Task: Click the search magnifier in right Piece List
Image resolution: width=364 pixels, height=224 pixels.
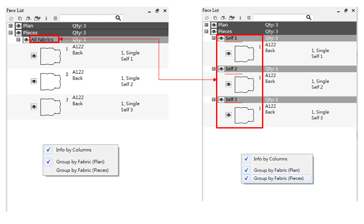Action: pos(308,18)
